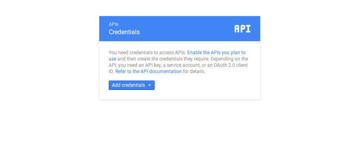Select the APIs breadcrumb label in the header
This screenshot has height=154, width=343.
point(113,24)
